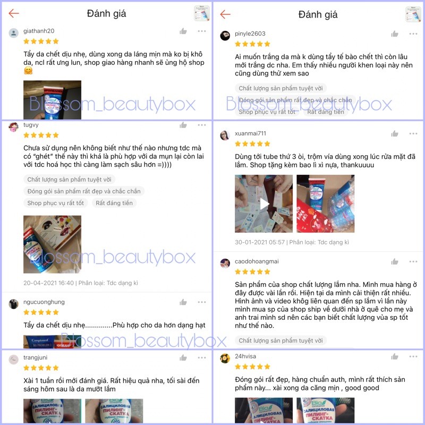
Task: Open the three-dot menu on ngucuonghung's review
Action: (x=202, y=302)
